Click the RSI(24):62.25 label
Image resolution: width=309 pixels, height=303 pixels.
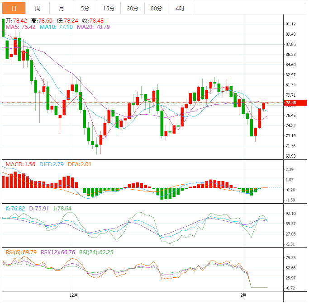tap(96, 252)
